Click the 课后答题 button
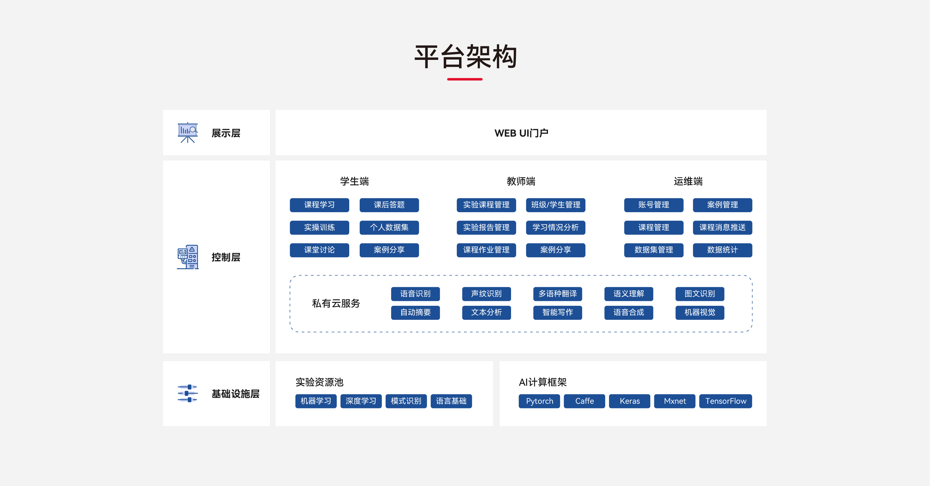Viewport: 930px width, 486px height. pos(389,205)
